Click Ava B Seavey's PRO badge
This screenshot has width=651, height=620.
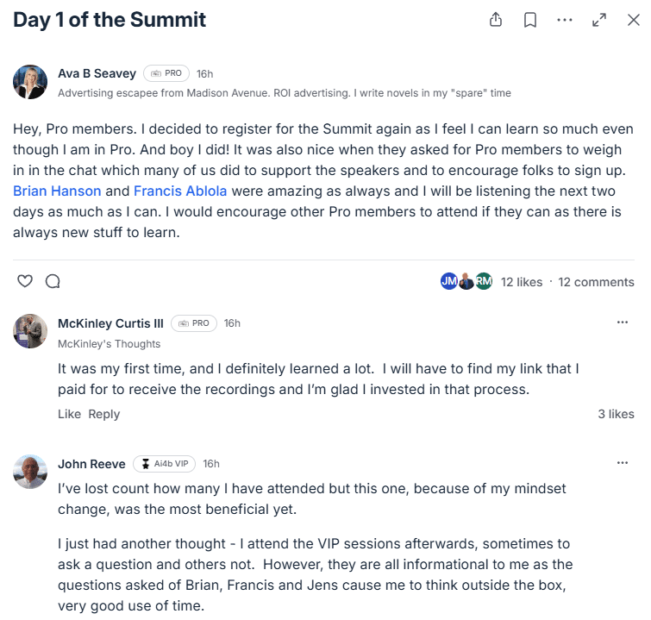(x=166, y=73)
